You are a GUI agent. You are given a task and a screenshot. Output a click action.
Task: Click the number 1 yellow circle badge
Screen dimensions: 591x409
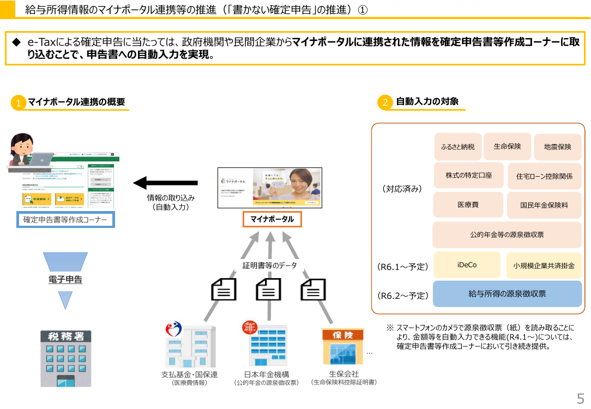point(18,103)
